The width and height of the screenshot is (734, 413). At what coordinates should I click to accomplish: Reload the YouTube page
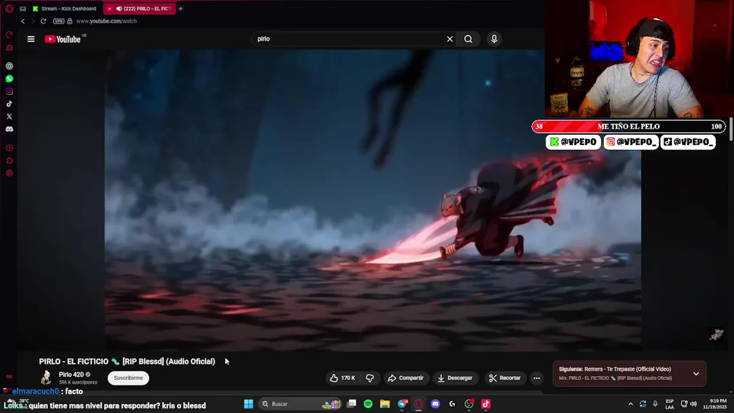click(x=43, y=21)
